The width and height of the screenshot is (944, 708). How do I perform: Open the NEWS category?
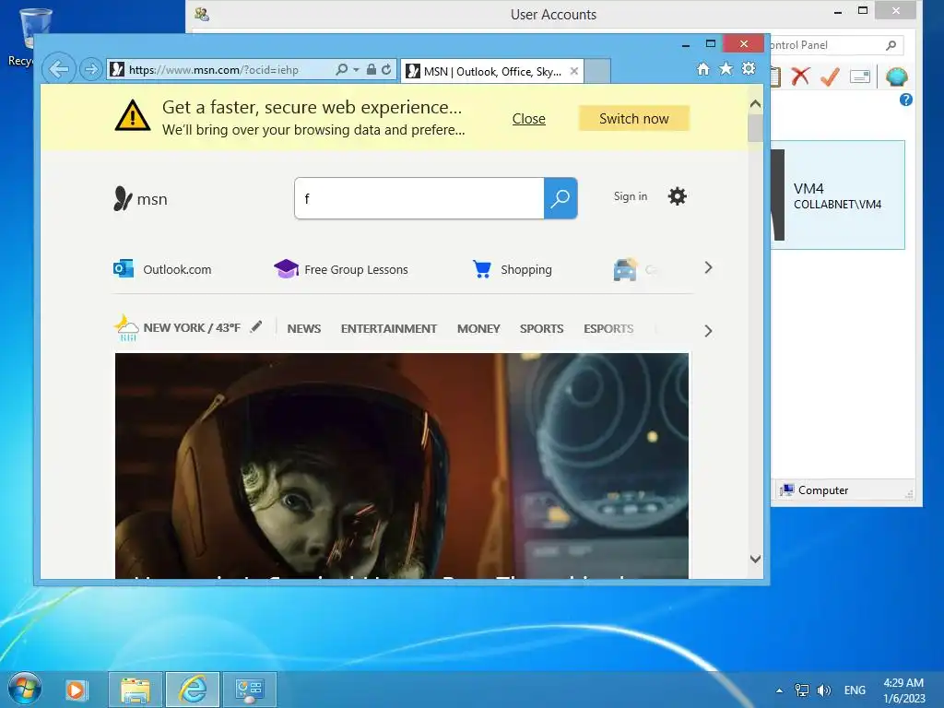304,329
